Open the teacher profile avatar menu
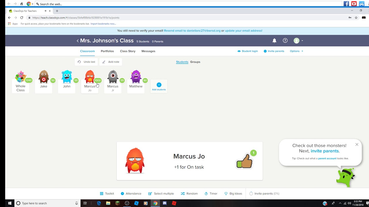The width and height of the screenshot is (369, 207). [x=298, y=41]
